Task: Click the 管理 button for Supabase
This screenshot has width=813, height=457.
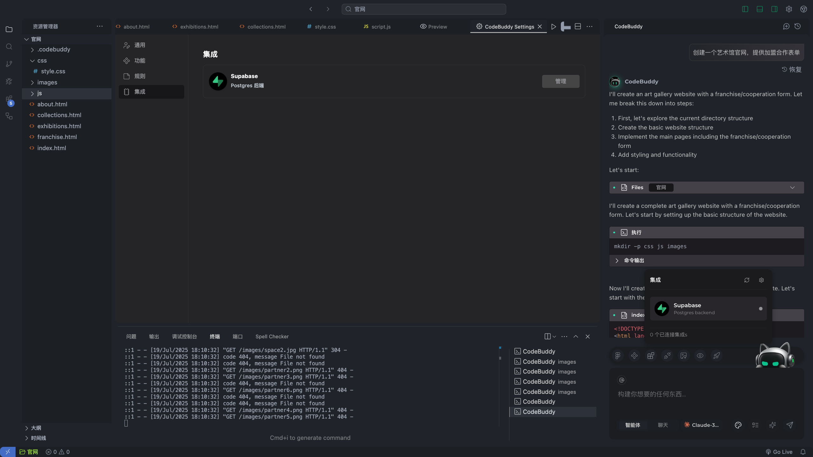Action: click(561, 82)
